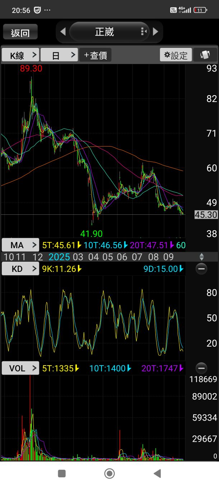The height and width of the screenshot is (487, 219).
Task: Collapse the KD panel with minus icon
Action: [201, 269]
